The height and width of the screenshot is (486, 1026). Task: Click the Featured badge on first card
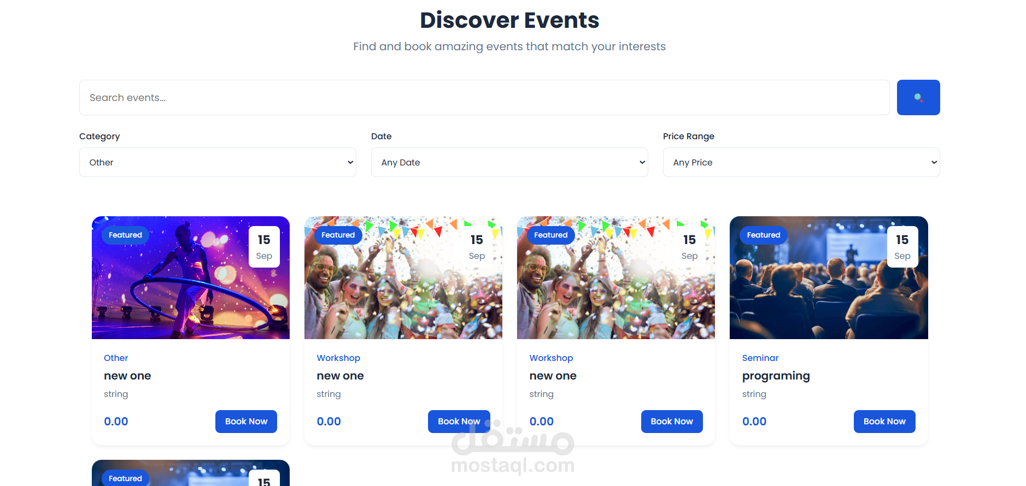tap(125, 235)
